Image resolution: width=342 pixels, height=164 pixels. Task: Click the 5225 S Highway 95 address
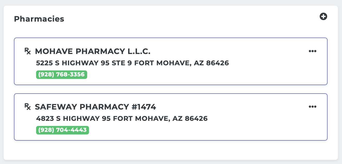(133, 63)
